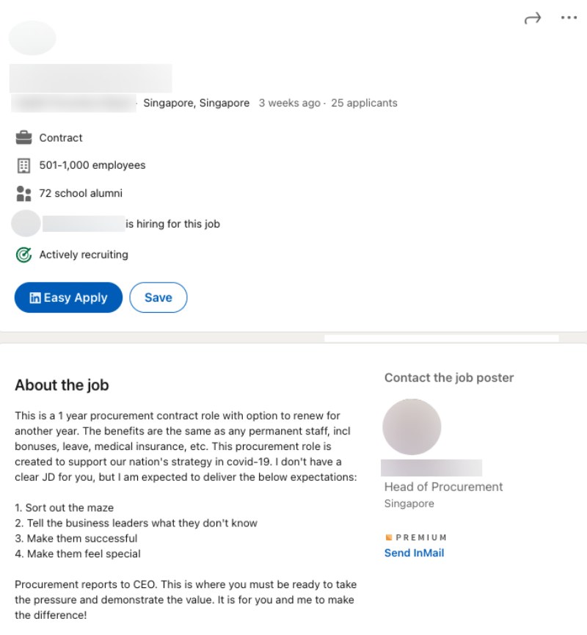
Task: Open the job poster's profile photo
Action: tap(412, 427)
